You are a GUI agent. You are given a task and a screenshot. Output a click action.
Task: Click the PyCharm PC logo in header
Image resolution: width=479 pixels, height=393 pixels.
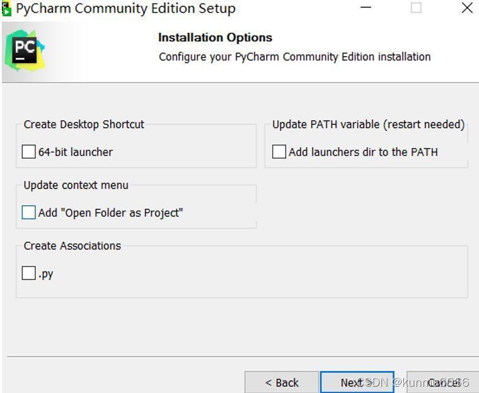coord(25,50)
